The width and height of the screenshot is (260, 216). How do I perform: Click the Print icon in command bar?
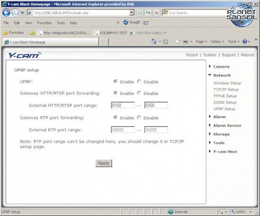[186, 42]
